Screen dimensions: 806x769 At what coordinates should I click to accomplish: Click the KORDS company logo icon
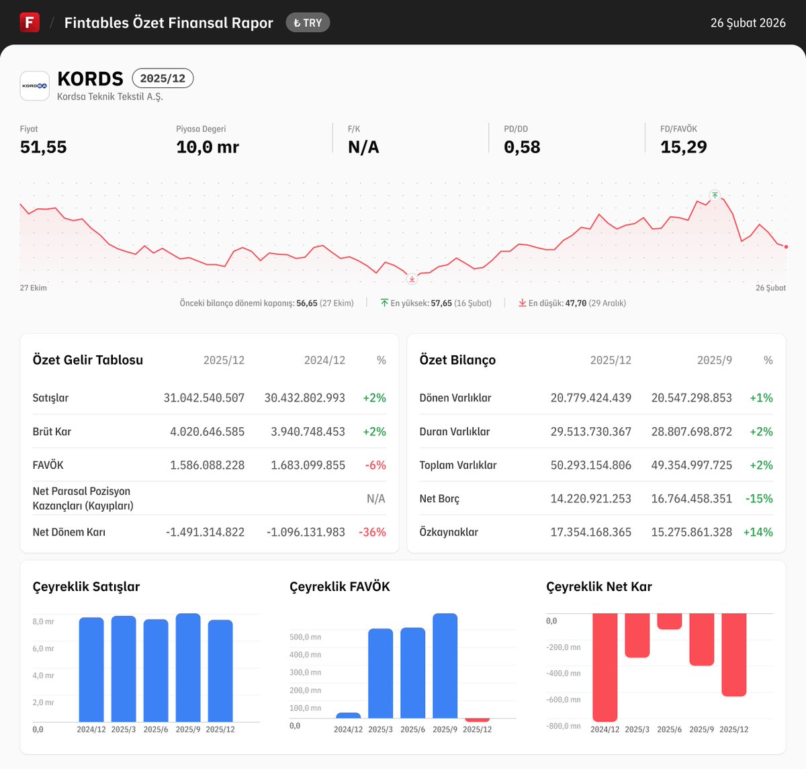pos(34,85)
